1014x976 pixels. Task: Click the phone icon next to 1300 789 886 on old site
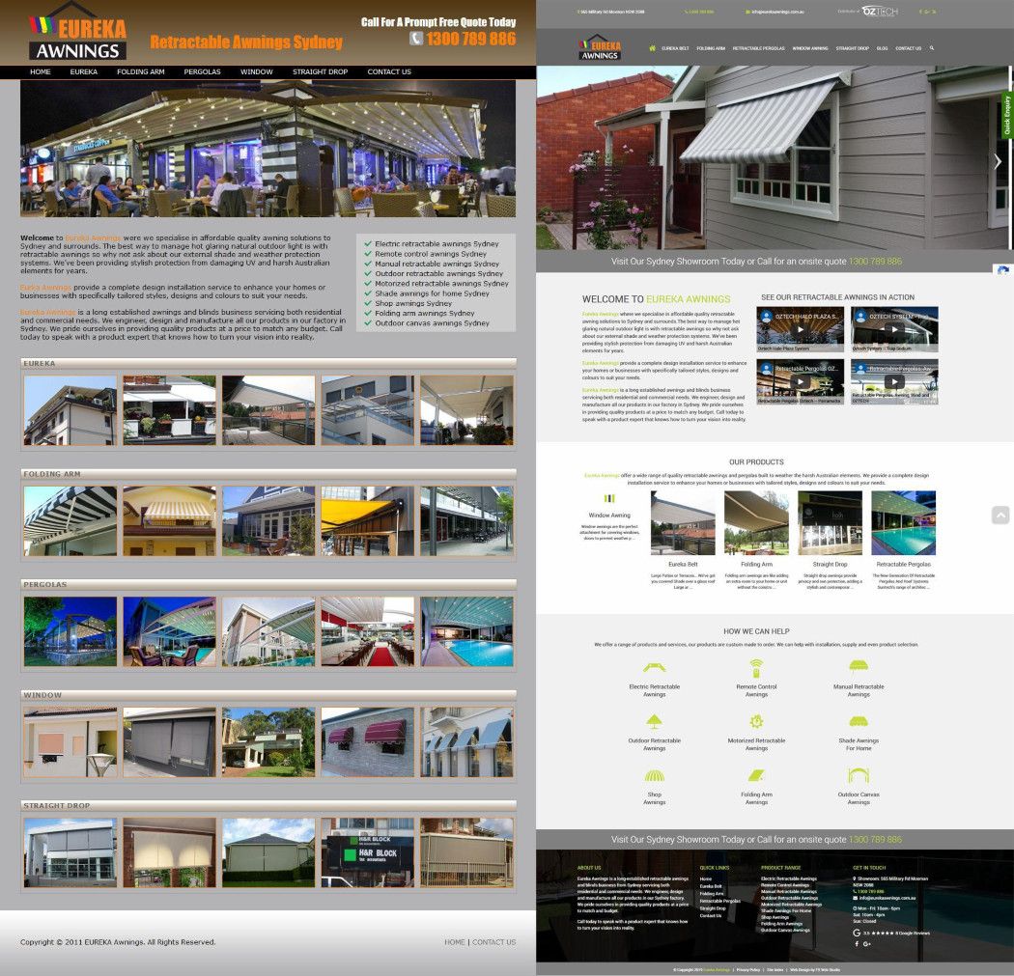416,39
